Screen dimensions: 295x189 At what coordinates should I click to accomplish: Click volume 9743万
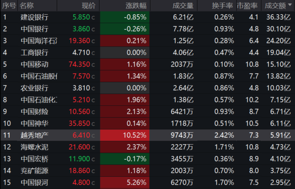click(x=182, y=135)
